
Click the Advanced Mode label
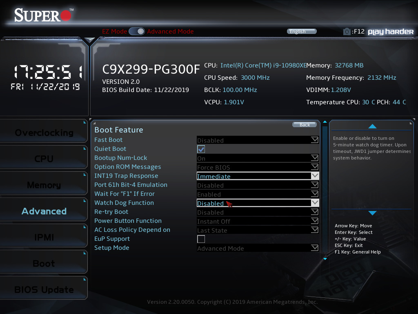click(170, 31)
